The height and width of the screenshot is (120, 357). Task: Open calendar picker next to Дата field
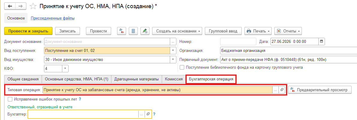tap(321, 41)
